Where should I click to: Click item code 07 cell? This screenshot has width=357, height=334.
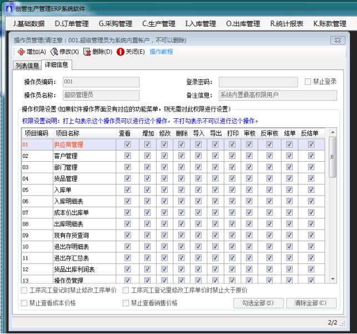[x=37, y=212]
